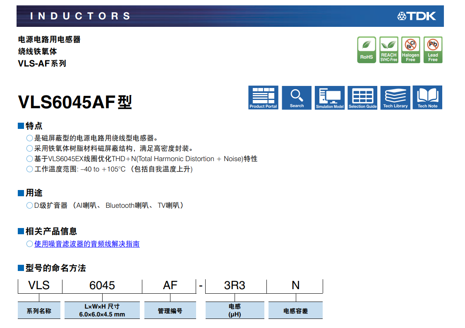Viewport: 465px width, 328px height.
Task: Open the Tech Library icon
Action: click(x=395, y=97)
